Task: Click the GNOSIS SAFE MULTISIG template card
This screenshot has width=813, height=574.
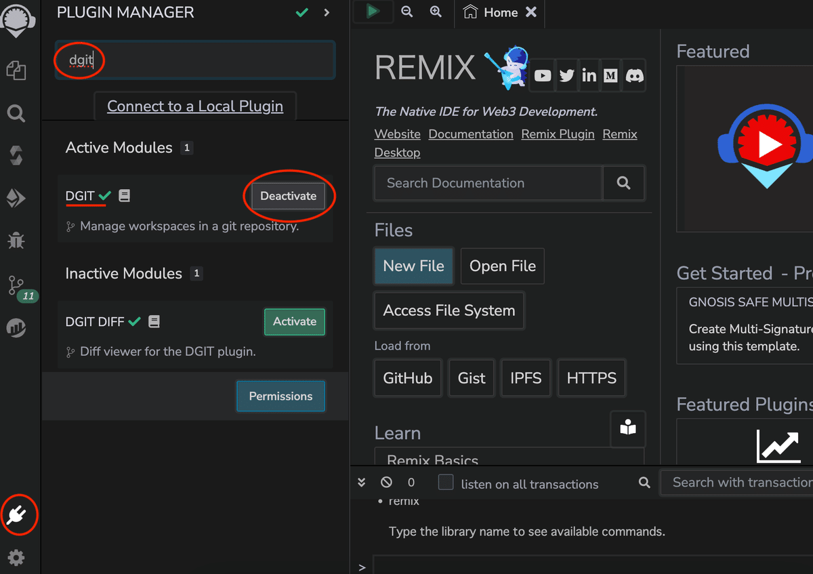Action: pyautogui.click(x=745, y=325)
